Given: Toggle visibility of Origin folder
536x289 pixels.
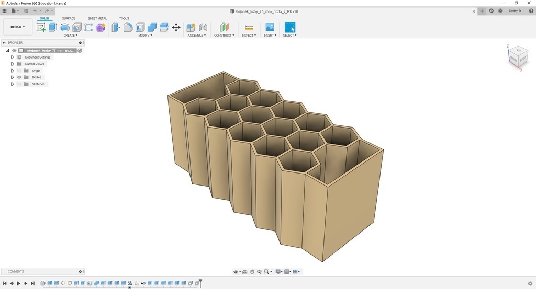Looking at the screenshot, I should coord(19,71).
